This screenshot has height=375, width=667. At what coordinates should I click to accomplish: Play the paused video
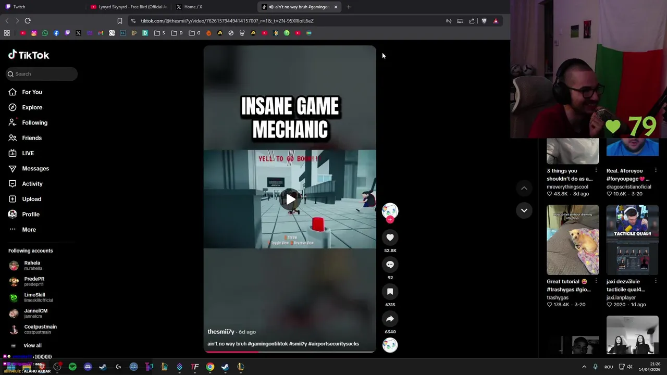point(290,199)
